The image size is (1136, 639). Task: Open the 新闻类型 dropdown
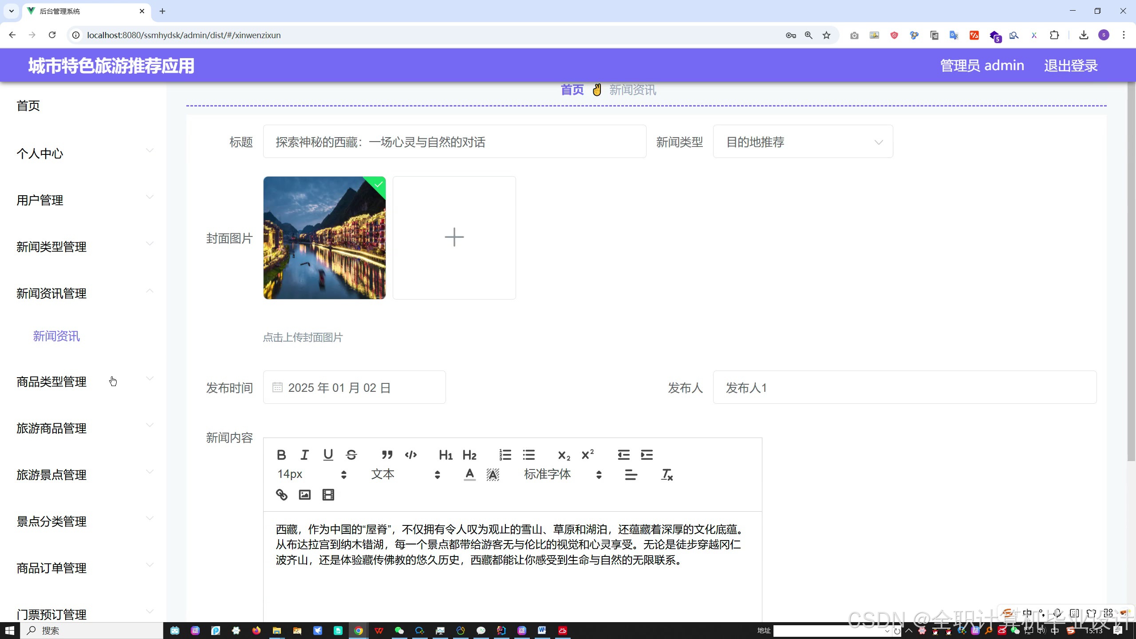point(803,142)
